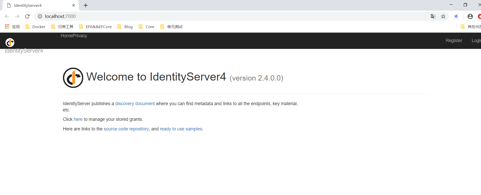Open the Docker bookmarks folder
Viewport: 481px width, 195px height.
(x=35, y=27)
